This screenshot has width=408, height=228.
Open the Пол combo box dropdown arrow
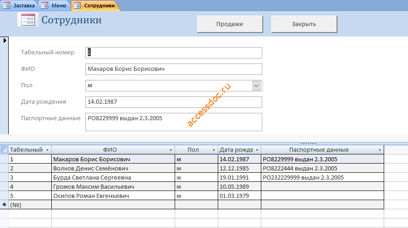coord(256,85)
